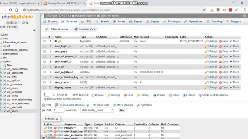Image resolution: width=248 pixels, height=139 pixels.
Task: Open the Console bar at bottom
Action: [x=49, y=137]
